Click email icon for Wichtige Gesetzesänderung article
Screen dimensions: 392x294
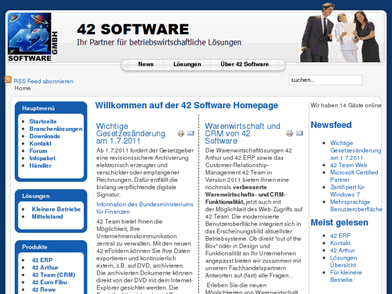pyautogui.click(x=191, y=133)
